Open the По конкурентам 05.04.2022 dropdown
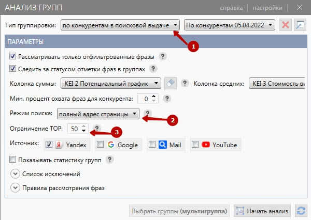 coord(230,25)
